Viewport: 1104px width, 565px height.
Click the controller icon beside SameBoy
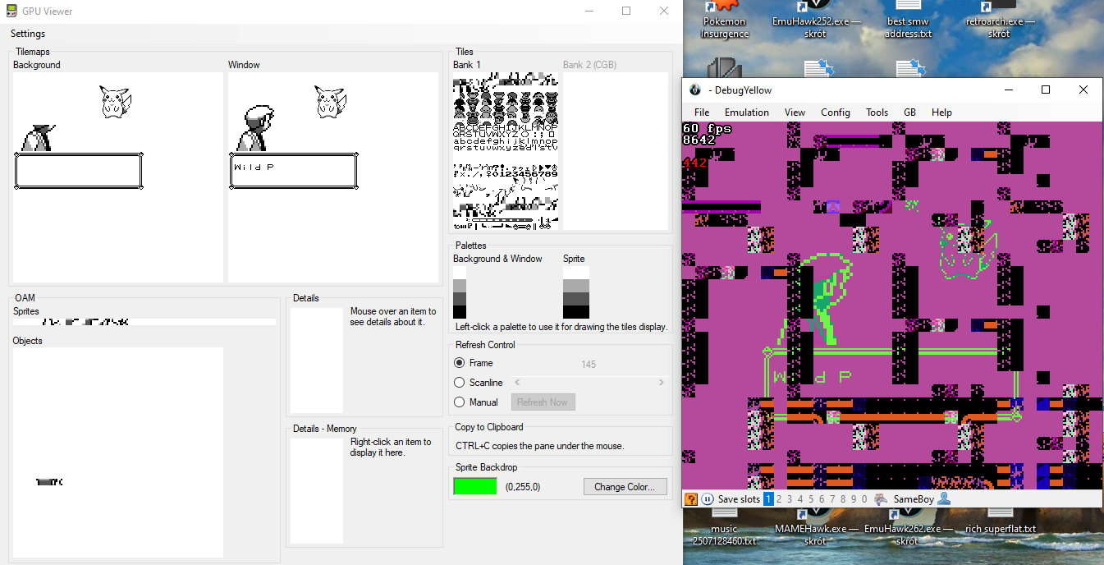[x=881, y=498]
